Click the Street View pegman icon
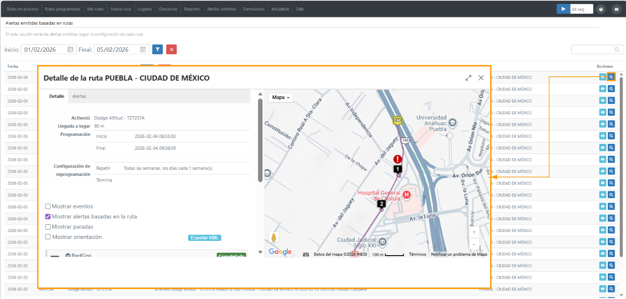This screenshot has height=299, width=626. (x=274, y=237)
